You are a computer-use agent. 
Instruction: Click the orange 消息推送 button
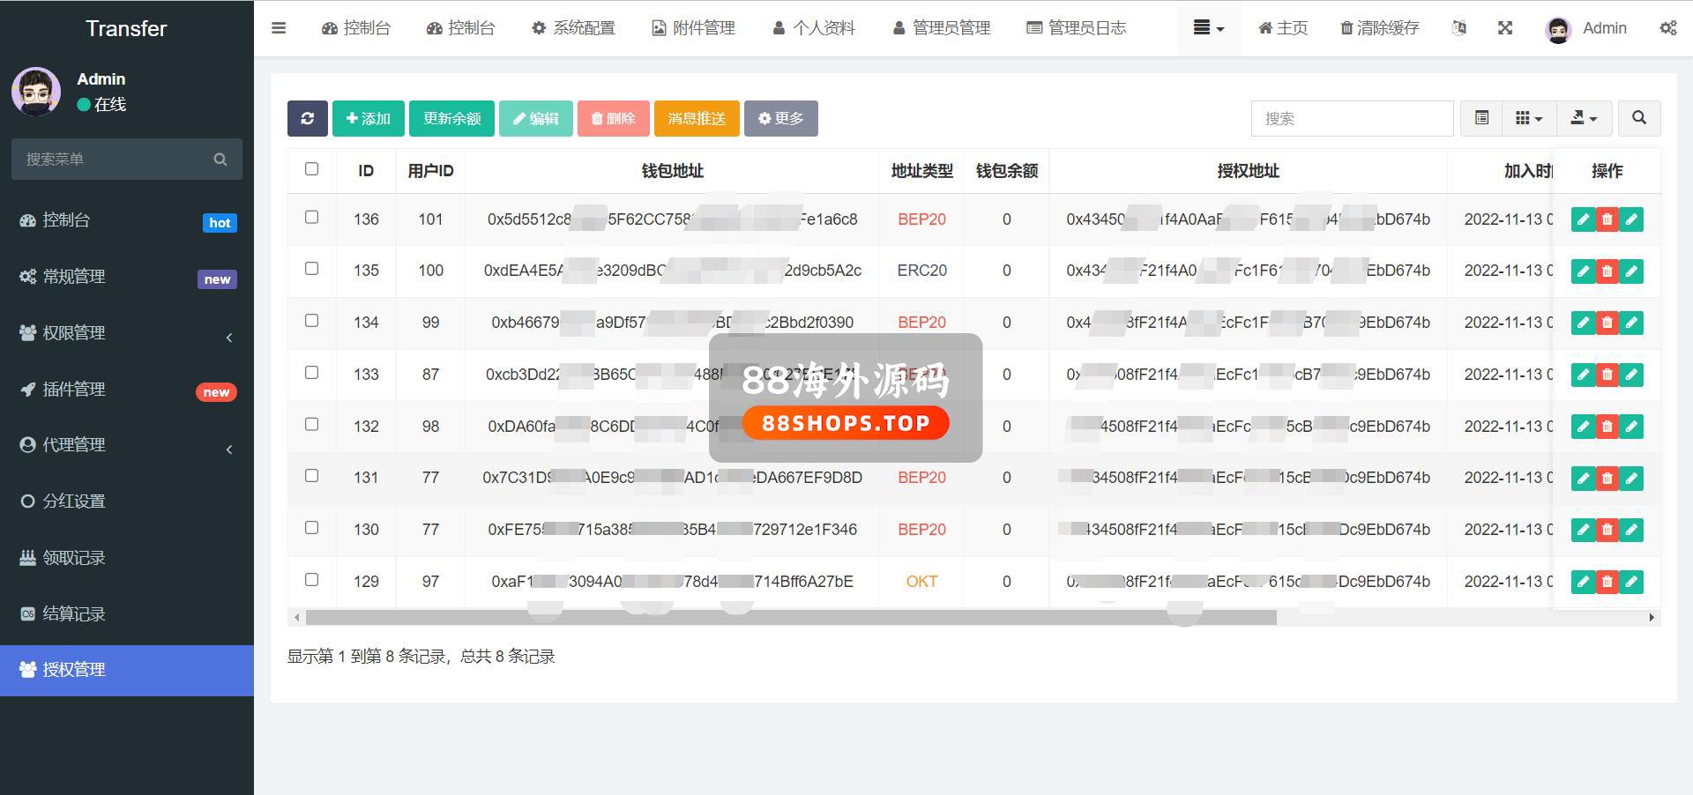[696, 118]
